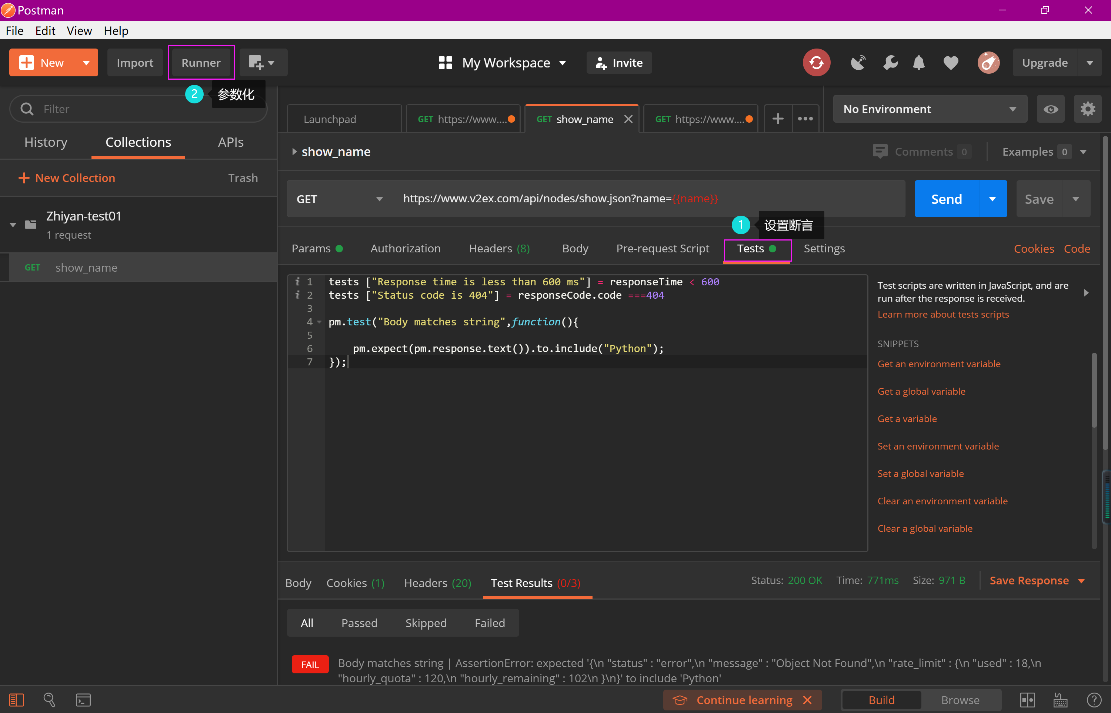Image resolution: width=1111 pixels, height=713 pixels.
Task: Open the workspace grid icon
Action: [x=445, y=63]
